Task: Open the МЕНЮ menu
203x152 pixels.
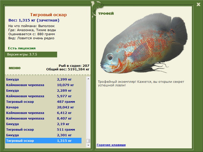Action: tap(15, 68)
